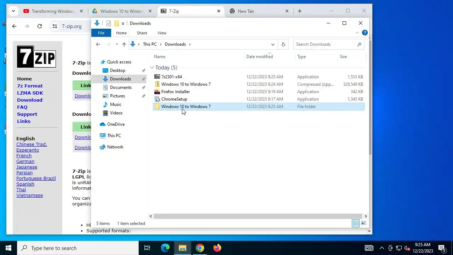Image resolution: width=453 pixels, height=255 pixels.
Task: Show hidden system tray icons
Action: [382, 248]
